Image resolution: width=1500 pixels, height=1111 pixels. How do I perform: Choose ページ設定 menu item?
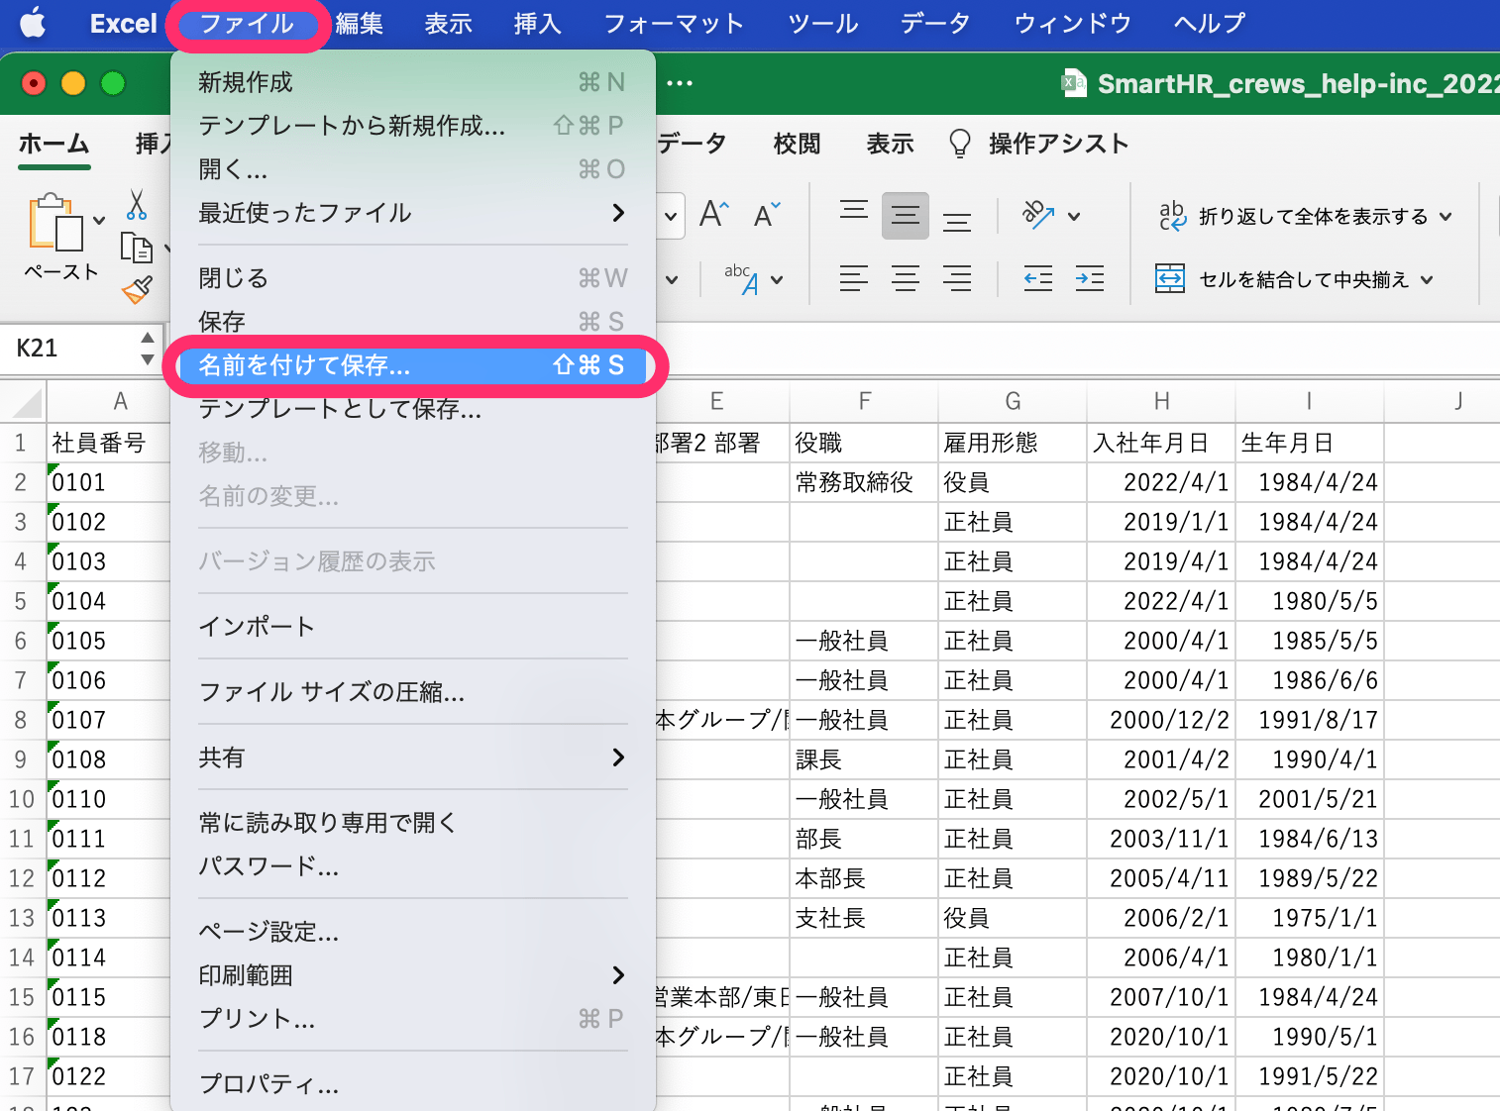(413, 932)
